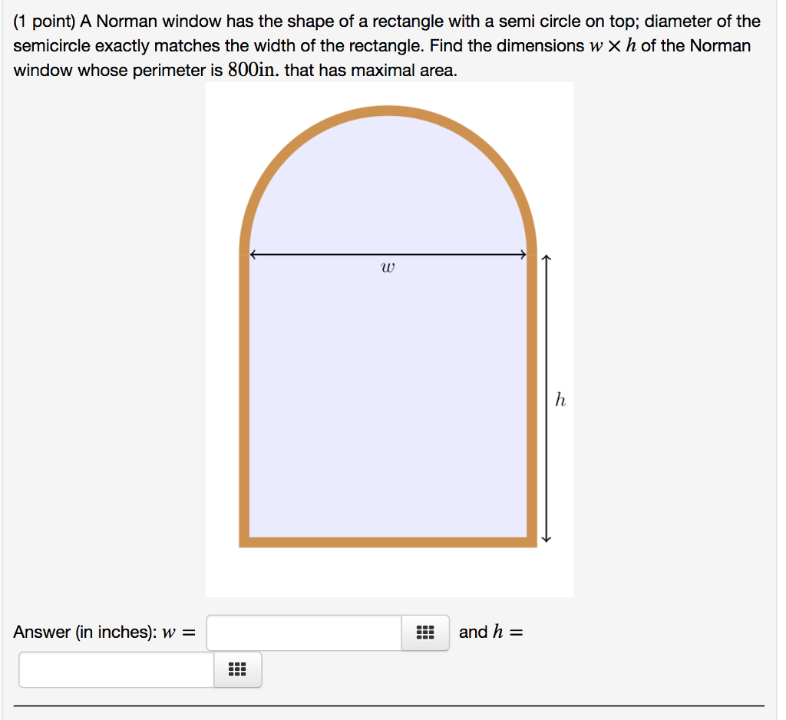Click the equation keyboard icon in the second answer row
786x720 pixels.
(237, 669)
